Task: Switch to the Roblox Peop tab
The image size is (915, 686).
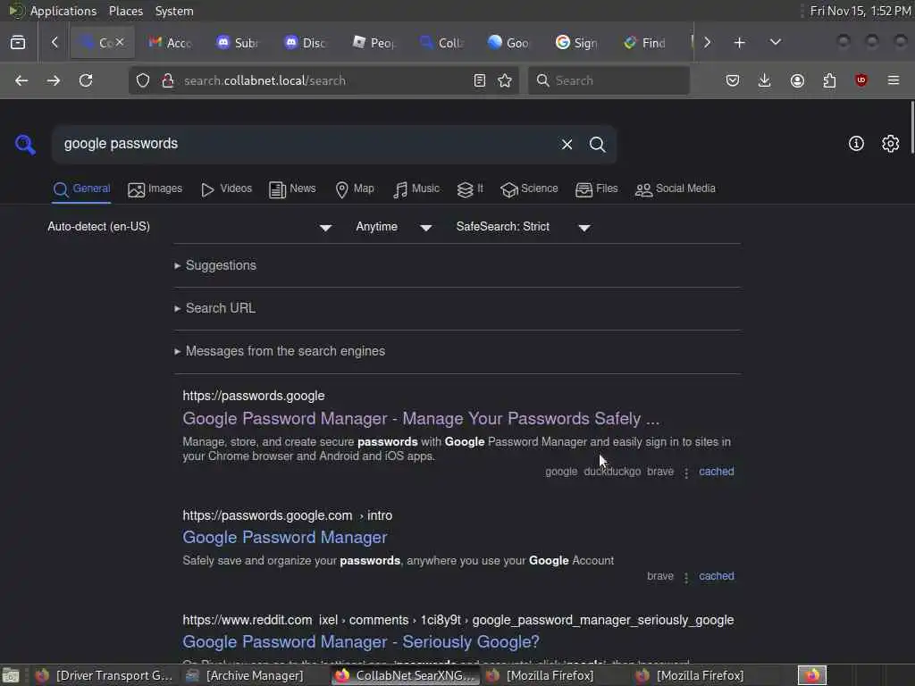Action: pos(374,43)
